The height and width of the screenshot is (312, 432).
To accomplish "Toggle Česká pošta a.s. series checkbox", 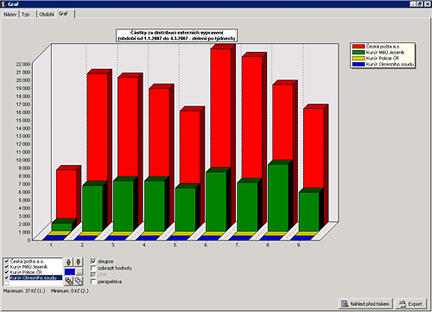I will (x=7, y=261).
